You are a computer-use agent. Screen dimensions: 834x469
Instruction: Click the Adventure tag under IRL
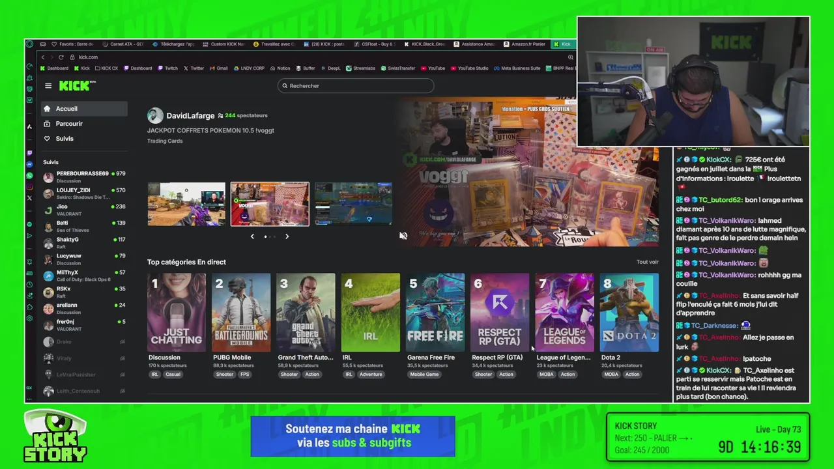click(371, 375)
